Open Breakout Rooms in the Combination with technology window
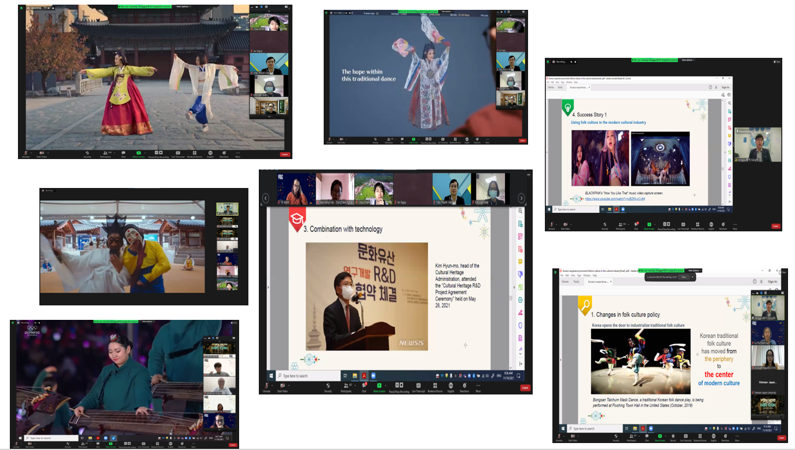Image resolution: width=795 pixels, height=450 pixels. [435, 388]
